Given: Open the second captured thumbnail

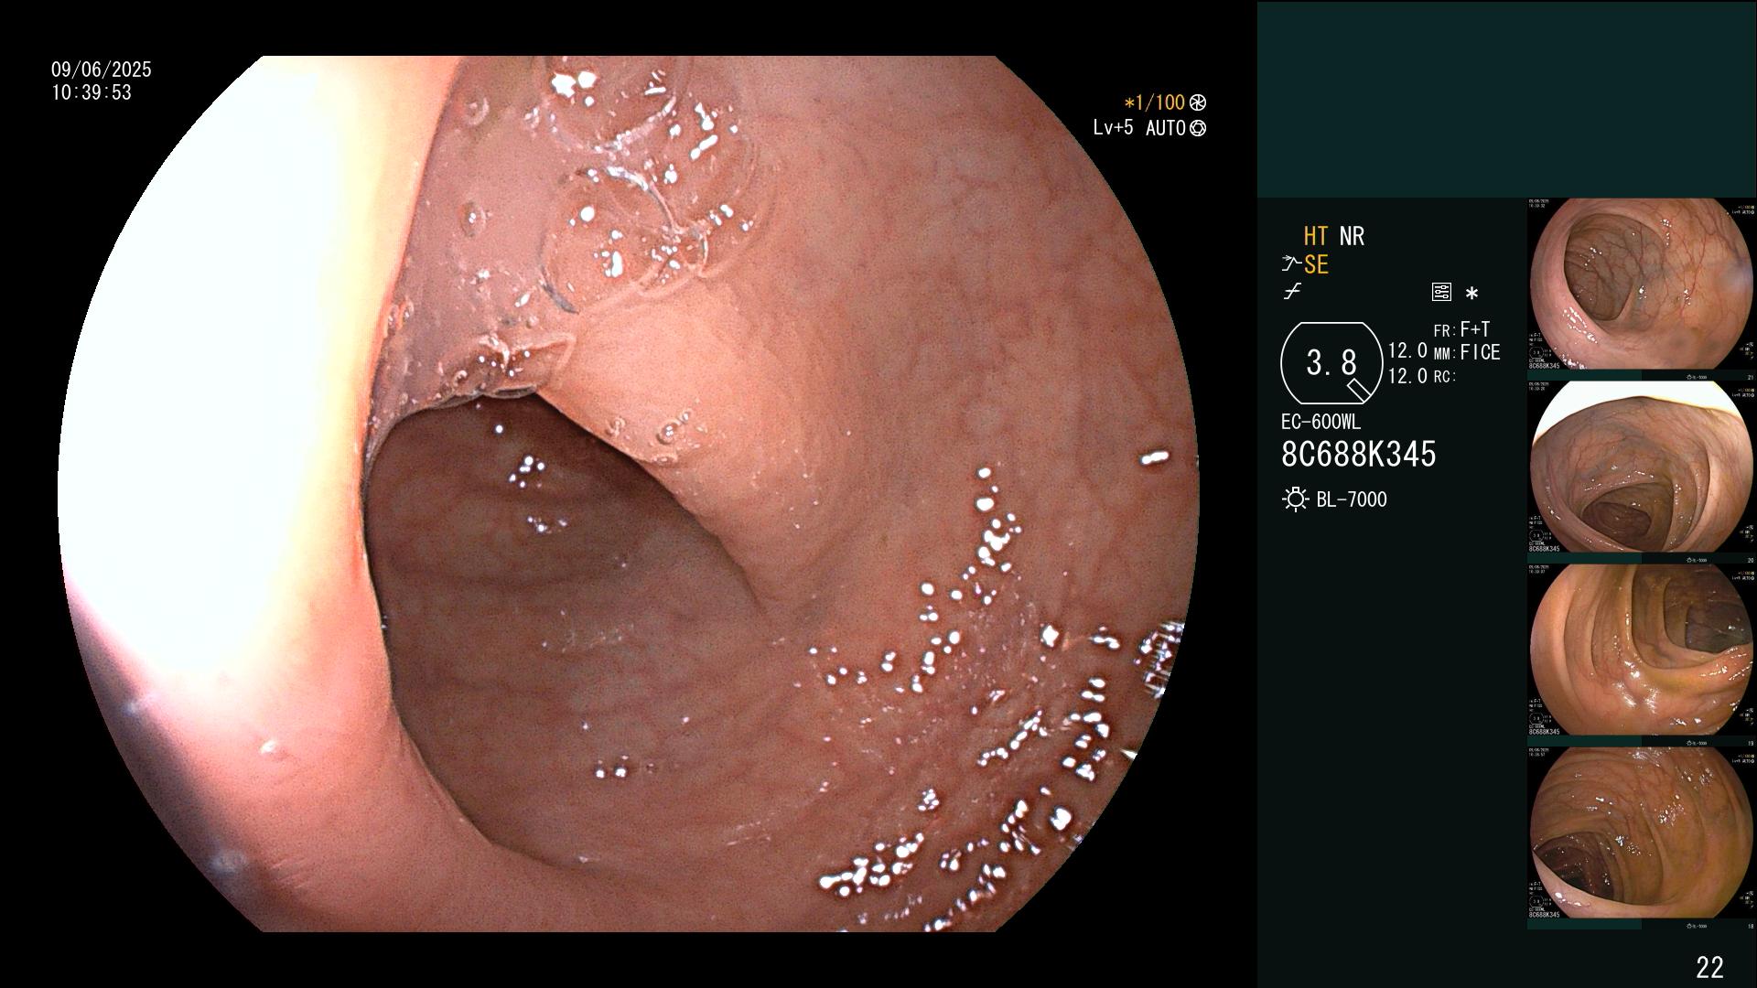Looking at the screenshot, I should [x=1641, y=467].
